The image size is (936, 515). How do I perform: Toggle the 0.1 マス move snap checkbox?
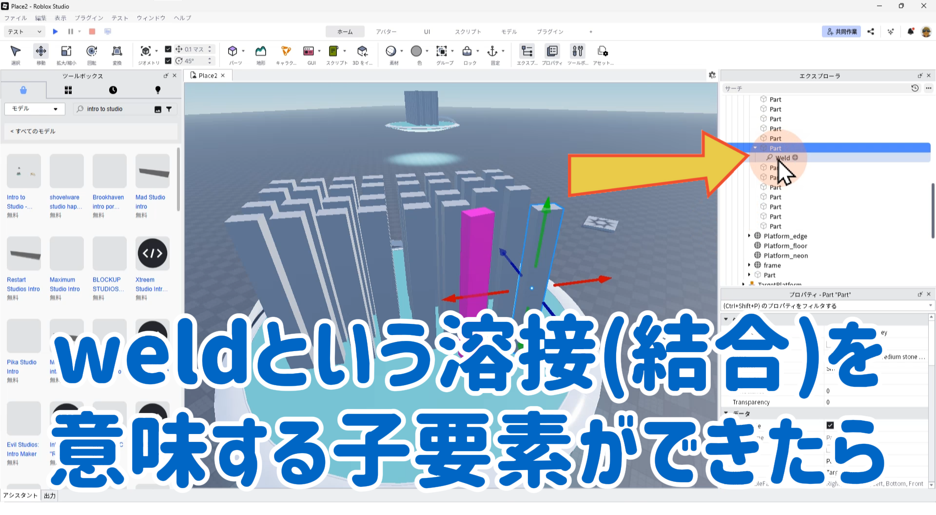[x=168, y=49]
